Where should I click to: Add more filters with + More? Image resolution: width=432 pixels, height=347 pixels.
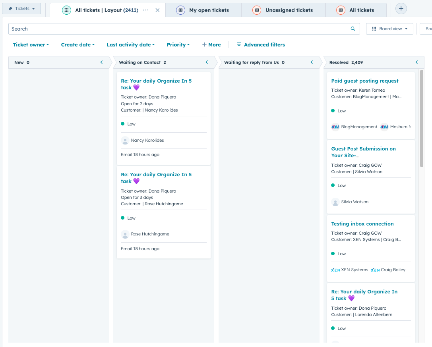211,44
